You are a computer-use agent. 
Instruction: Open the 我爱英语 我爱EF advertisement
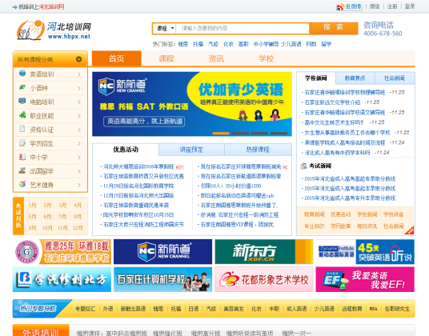tap(365, 279)
